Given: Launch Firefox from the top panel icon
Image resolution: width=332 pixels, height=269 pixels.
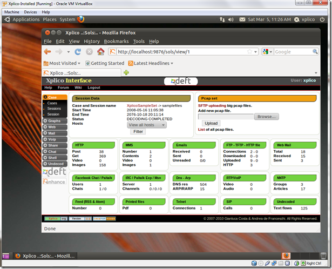Looking at the screenshot, I should [80, 19].
